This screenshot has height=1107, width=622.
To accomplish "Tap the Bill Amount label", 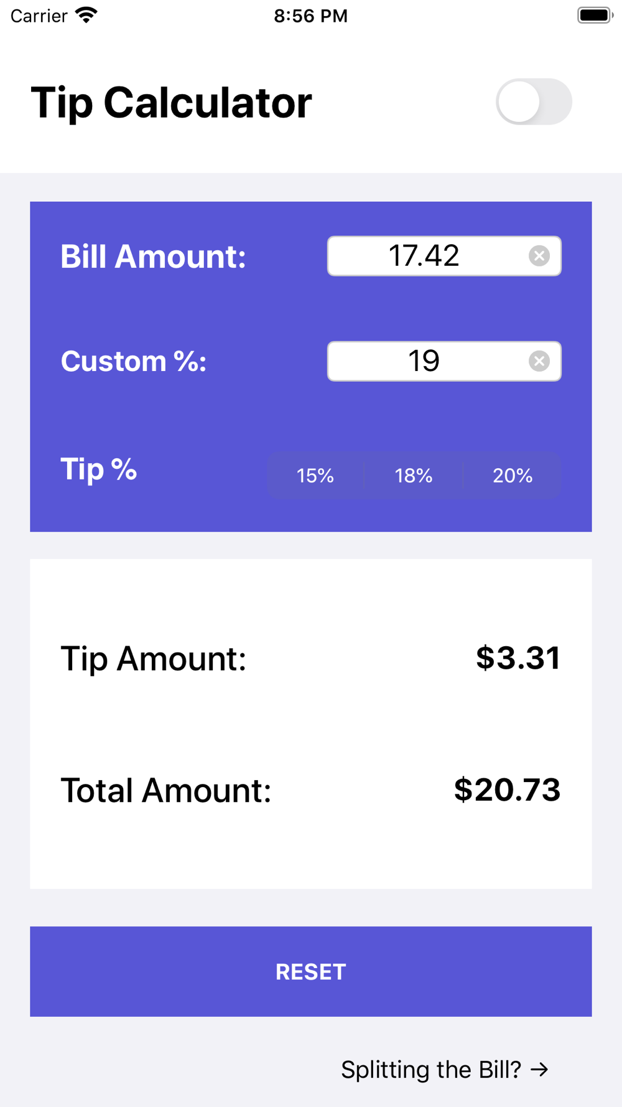I will tap(153, 257).
